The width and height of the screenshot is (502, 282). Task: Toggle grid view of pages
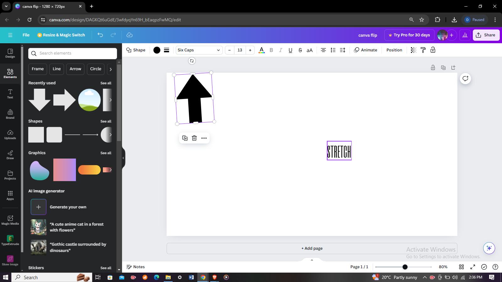[462, 267]
